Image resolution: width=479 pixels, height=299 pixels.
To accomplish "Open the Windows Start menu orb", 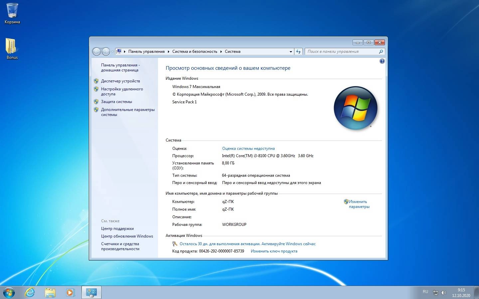I will (x=9, y=292).
